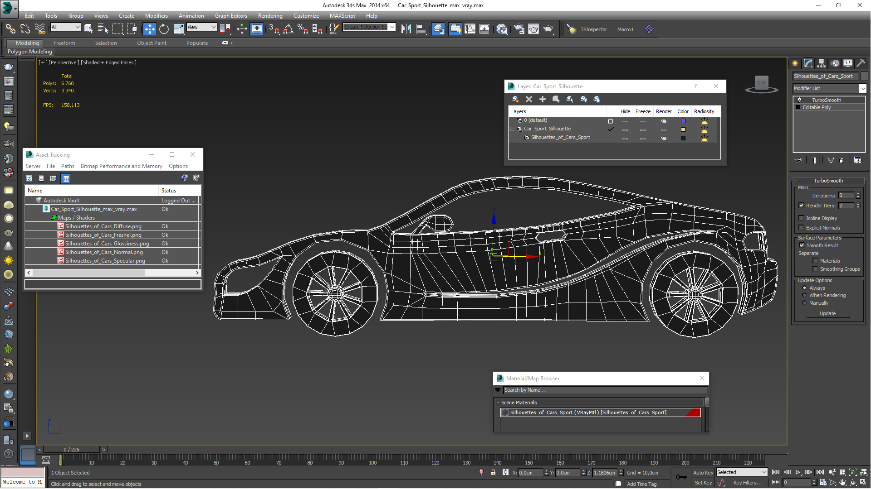The width and height of the screenshot is (871, 489).
Task: Click the Refresh icon in Asset Tracking
Action: click(x=29, y=178)
